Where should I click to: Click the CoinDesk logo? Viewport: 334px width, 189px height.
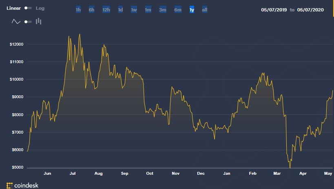24,185
